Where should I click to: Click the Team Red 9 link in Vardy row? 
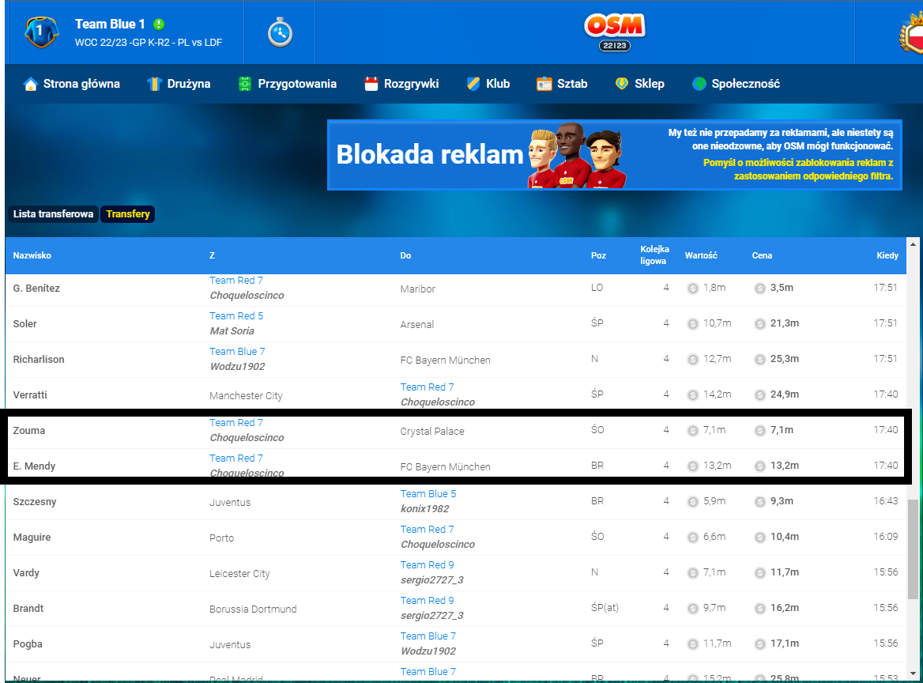pos(427,564)
